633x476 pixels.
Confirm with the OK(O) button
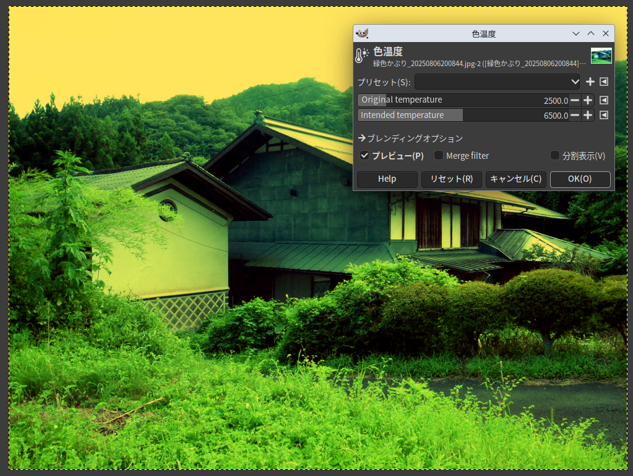[580, 179]
